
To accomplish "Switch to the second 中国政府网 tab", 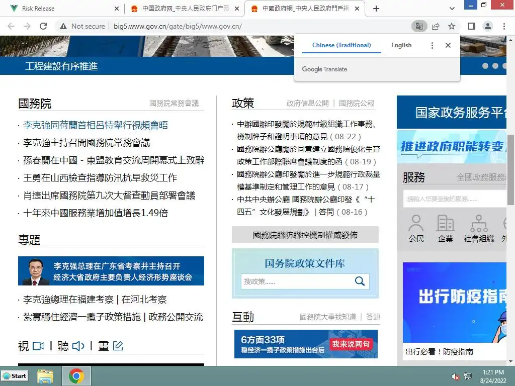I will pyautogui.click(x=185, y=9).
